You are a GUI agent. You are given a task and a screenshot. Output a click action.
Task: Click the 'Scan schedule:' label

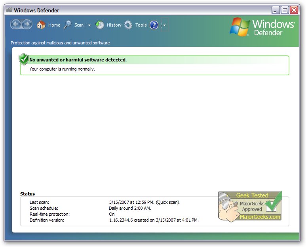[x=44, y=208]
